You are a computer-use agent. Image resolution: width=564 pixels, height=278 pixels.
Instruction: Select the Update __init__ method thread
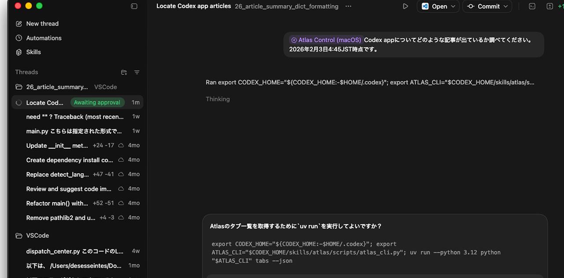[56, 145]
